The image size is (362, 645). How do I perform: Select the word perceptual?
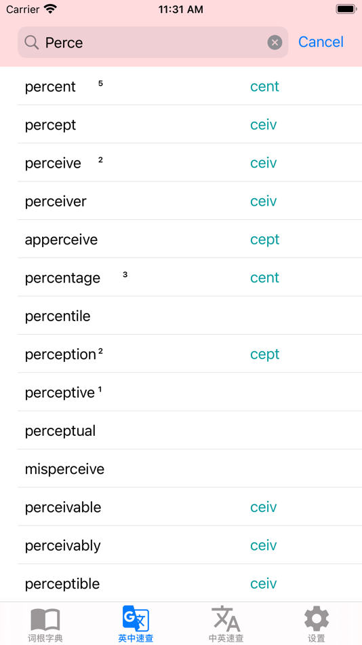60,431
